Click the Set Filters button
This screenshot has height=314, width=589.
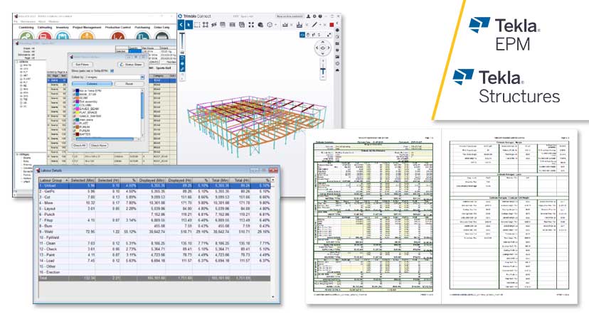(x=83, y=65)
